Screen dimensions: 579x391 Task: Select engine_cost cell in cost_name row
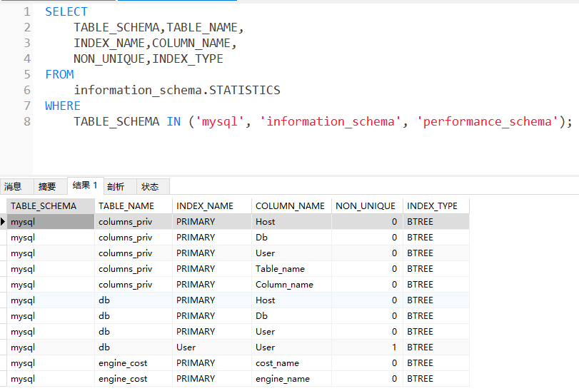pyautogui.click(x=134, y=363)
